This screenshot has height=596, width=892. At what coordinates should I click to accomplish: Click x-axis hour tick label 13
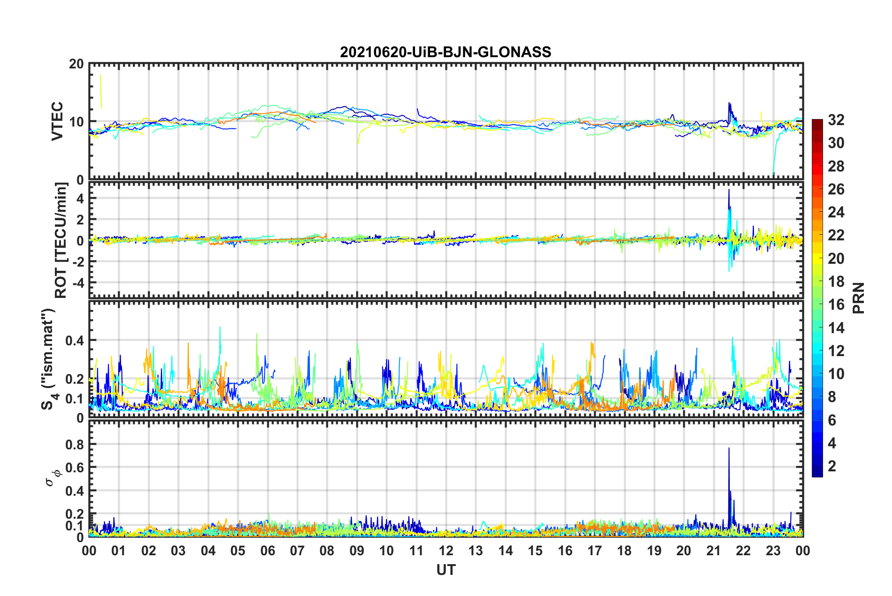[x=476, y=551]
